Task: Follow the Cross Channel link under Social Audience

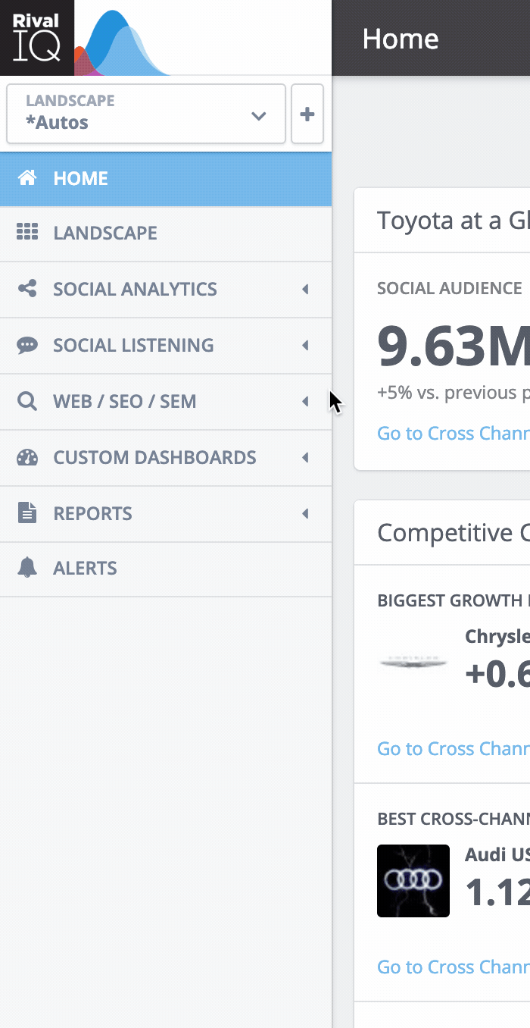Action: coord(453,433)
